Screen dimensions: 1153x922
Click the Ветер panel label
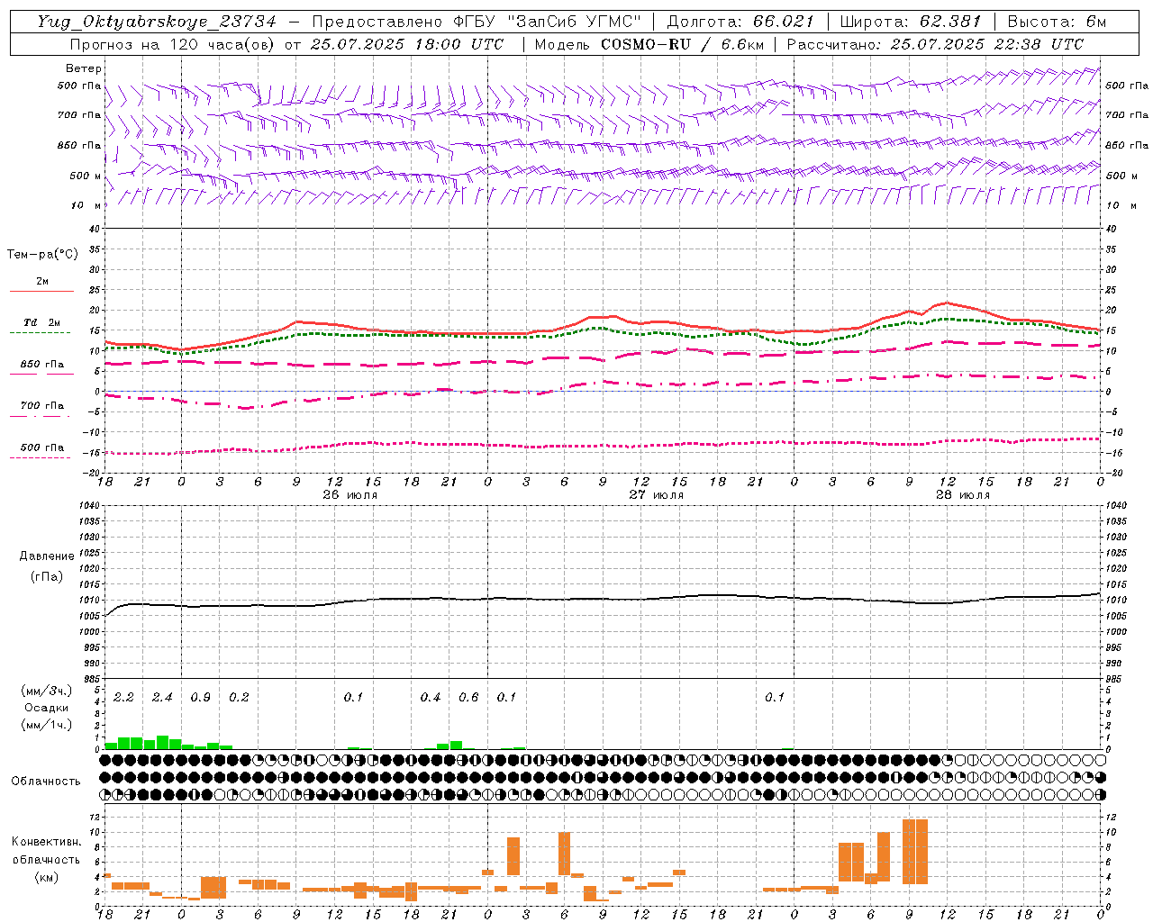[x=84, y=68]
